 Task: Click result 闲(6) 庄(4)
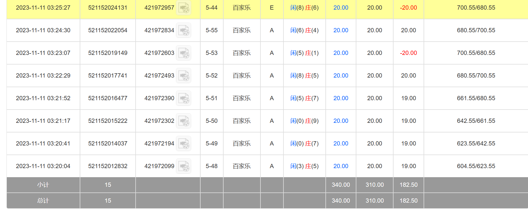(x=304, y=30)
